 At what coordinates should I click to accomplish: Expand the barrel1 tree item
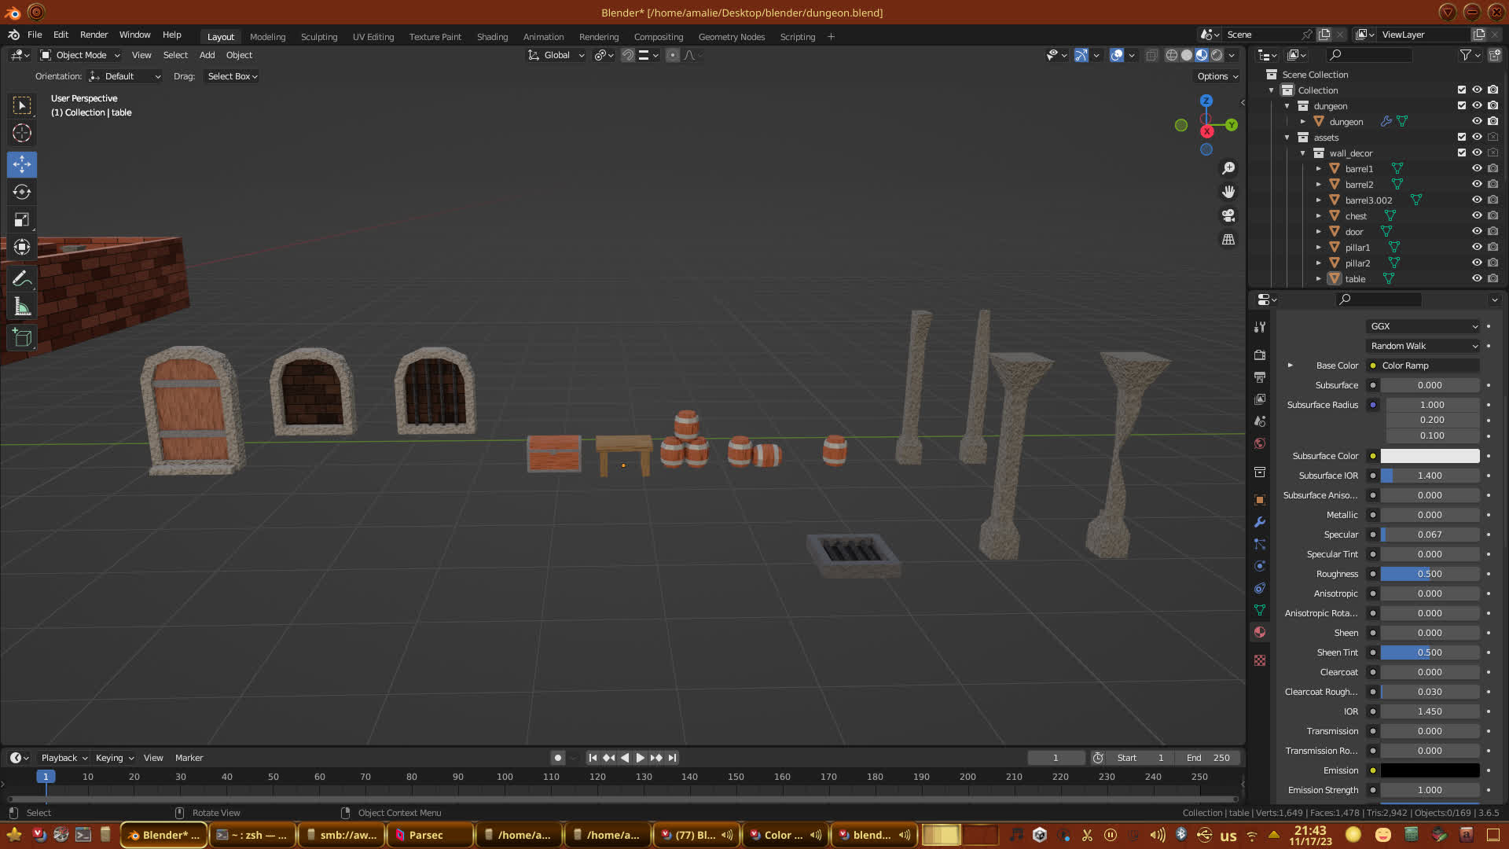(x=1319, y=168)
